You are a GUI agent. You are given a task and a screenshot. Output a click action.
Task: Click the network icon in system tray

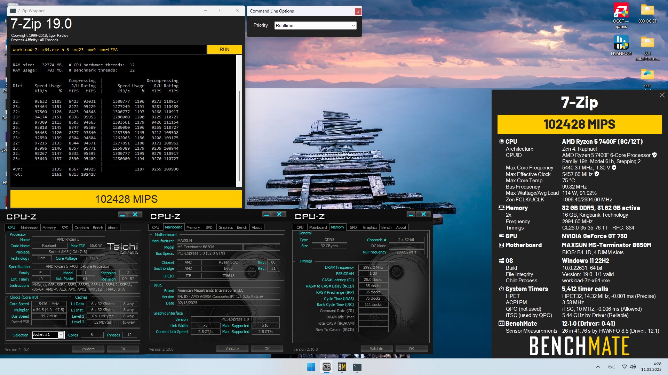pos(625,367)
